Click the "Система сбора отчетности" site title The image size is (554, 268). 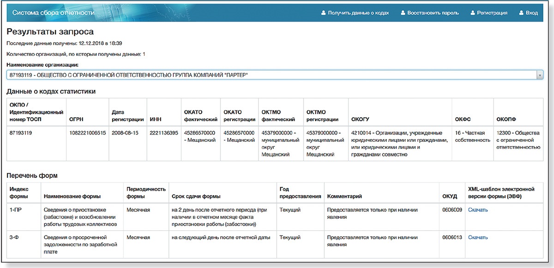point(53,13)
